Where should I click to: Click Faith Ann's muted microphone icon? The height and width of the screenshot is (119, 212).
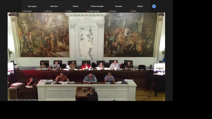(44, 11)
